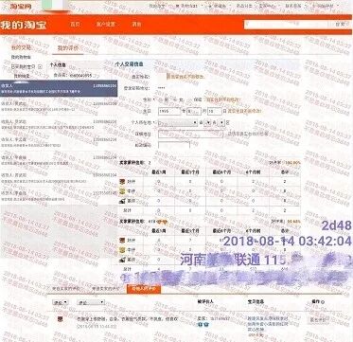The height and width of the screenshot is (342, 353).
Task: Select the 保密 gender radio button
Action: (190, 99)
